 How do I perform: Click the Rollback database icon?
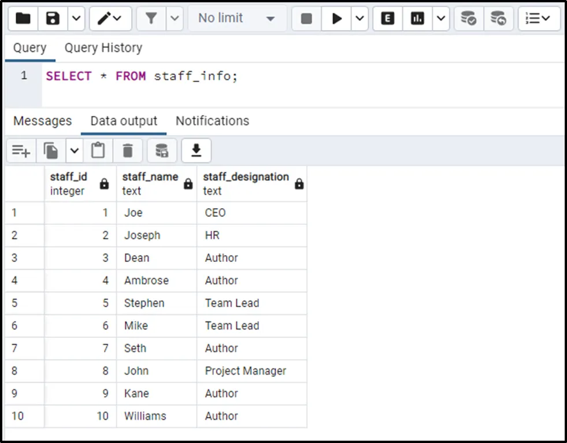pyautogui.click(x=498, y=19)
